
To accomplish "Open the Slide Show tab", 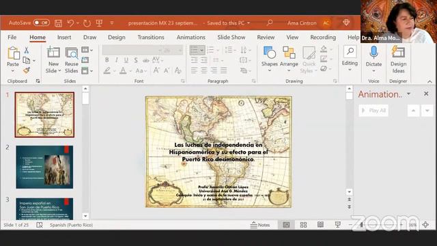I will coord(231,37).
